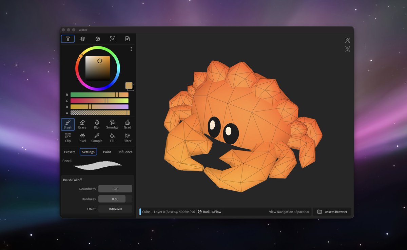Image resolution: width=407 pixels, height=250 pixels.
Task: Select the Smudge tool
Action: point(112,124)
